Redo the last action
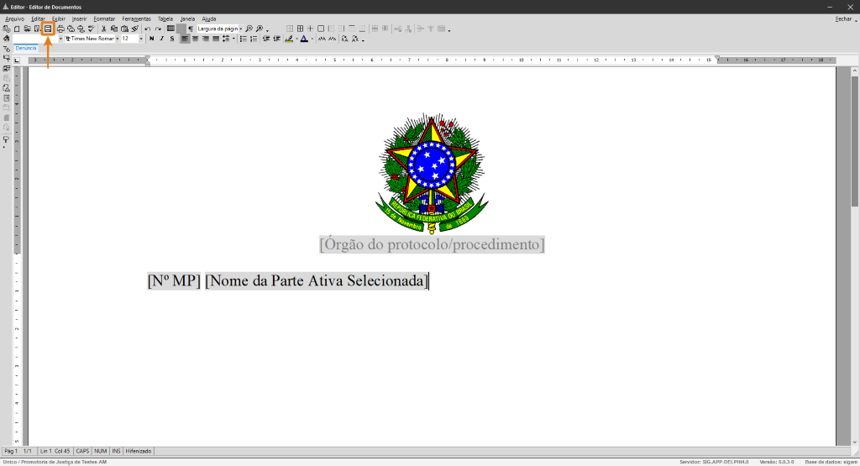The width and height of the screenshot is (860, 466). coord(158,29)
